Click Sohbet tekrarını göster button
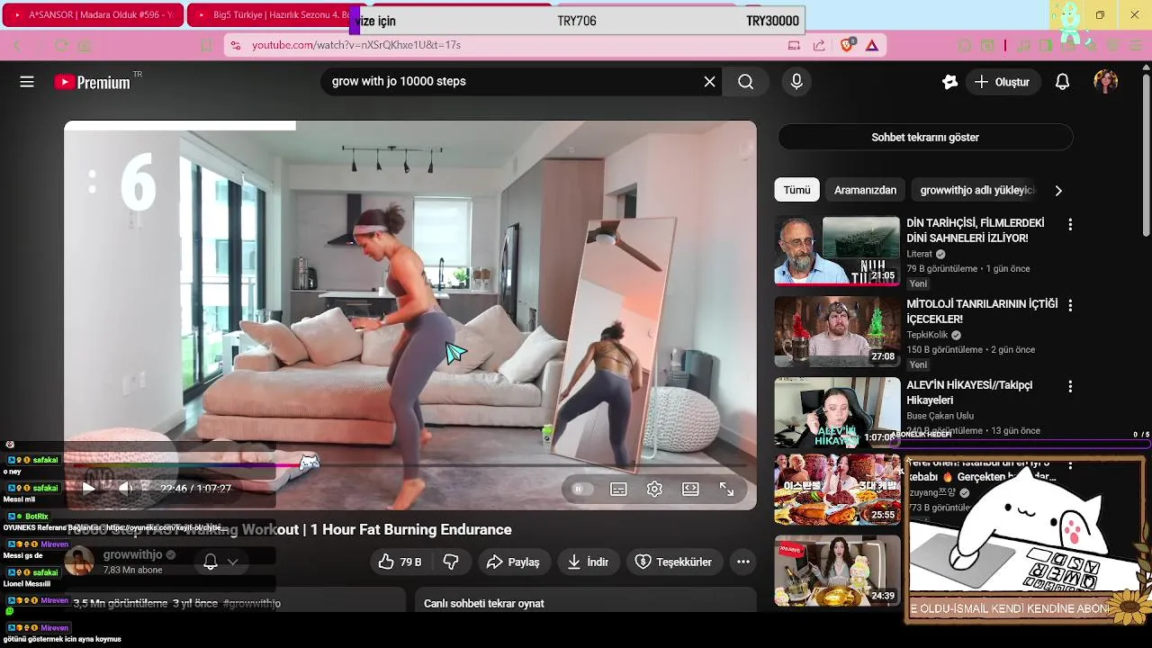 point(925,138)
